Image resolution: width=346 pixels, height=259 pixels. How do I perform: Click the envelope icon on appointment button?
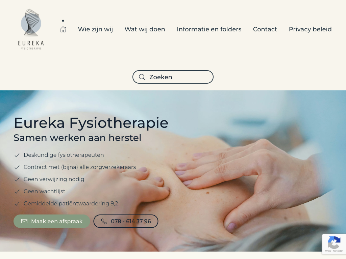tap(24, 221)
